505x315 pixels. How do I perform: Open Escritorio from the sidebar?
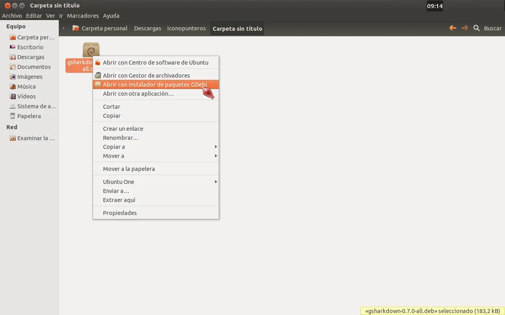pyautogui.click(x=30, y=47)
